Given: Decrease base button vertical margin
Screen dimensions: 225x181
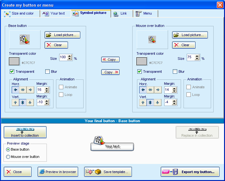Looking at the screenshot, I should click(47, 104).
